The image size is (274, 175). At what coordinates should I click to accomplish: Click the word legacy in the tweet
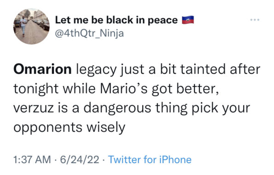coord(96,70)
